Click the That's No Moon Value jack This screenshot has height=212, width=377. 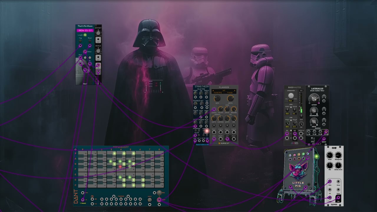(x=85, y=52)
